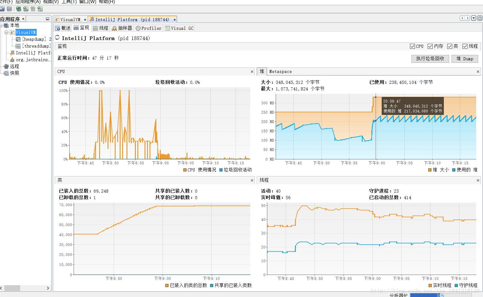The image size is (483, 297).
Task: Click the Local computer icon in tree
Action: click(x=6, y=25)
